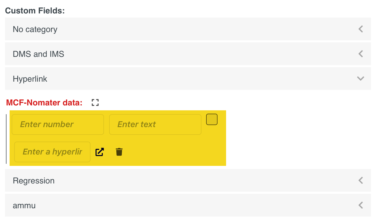Click the No category label text

35,29
